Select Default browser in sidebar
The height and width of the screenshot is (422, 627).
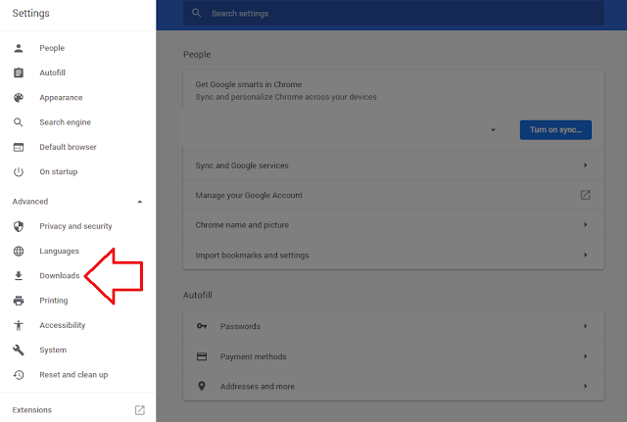point(68,147)
